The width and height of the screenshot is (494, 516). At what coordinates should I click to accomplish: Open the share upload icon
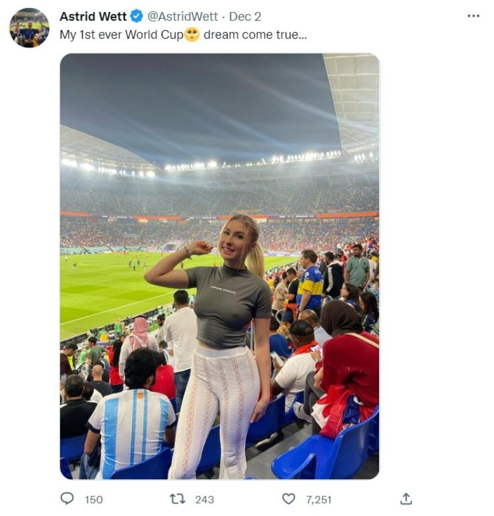coord(406,499)
